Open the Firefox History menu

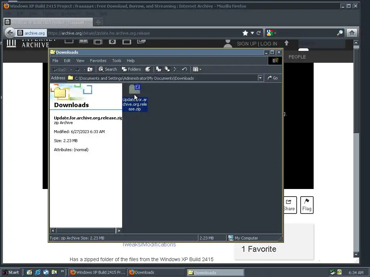(x=48, y=13)
